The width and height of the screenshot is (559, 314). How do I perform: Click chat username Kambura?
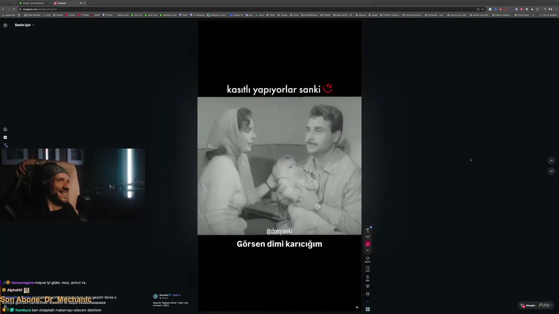tap(23, 310)
